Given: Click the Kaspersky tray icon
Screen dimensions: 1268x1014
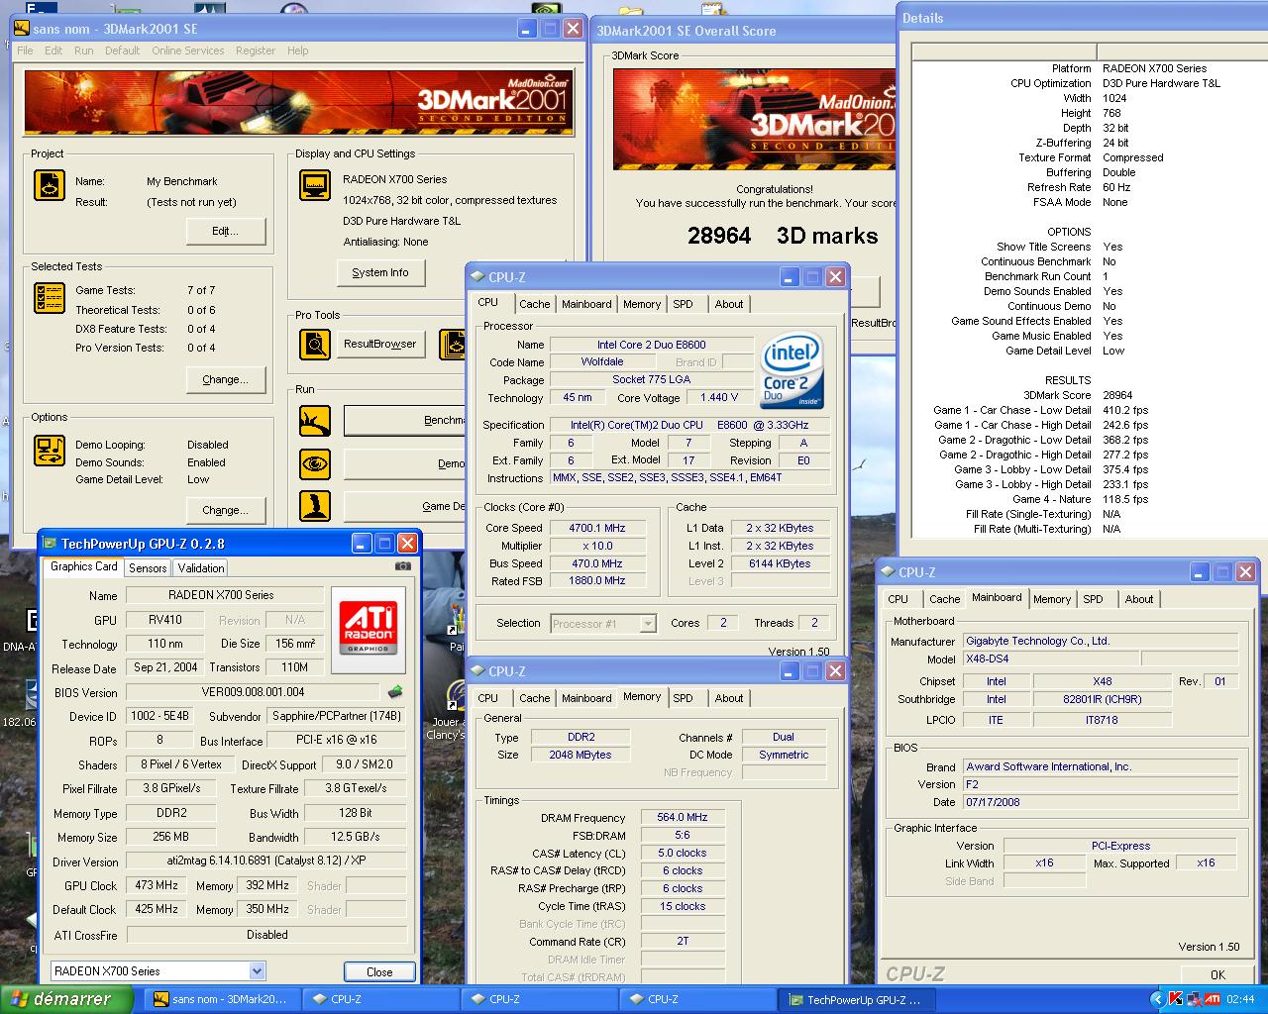Looking at the screenshot, I should [1176, 999].
